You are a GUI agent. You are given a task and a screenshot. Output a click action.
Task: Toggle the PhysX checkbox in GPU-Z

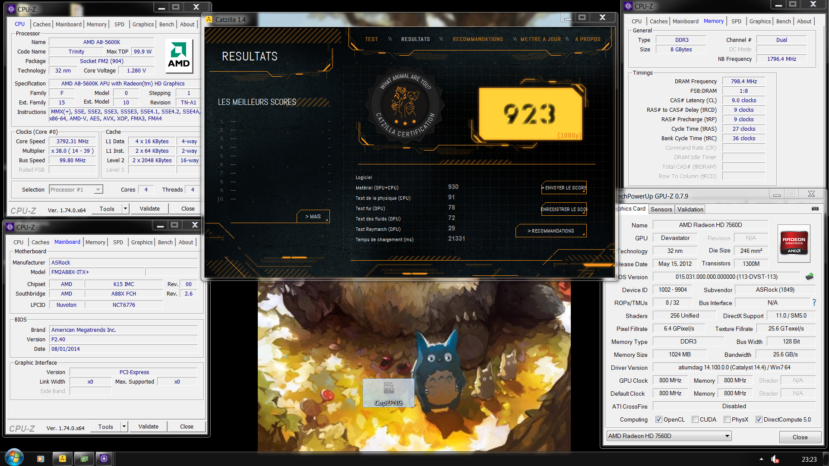tap(727, 419)
